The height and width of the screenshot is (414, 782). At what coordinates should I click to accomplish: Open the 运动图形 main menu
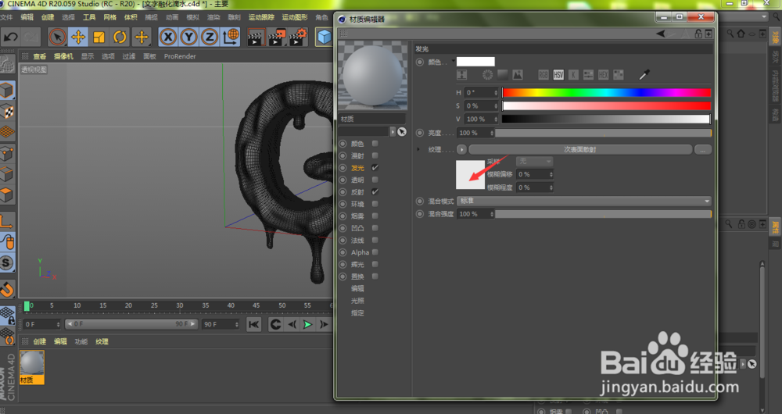[295, 17]
